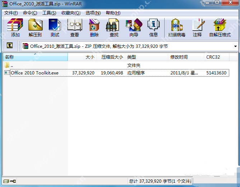The image size is (240, 187).
Task: Select Office 2010 Toolkit.exe file
Action: [x=34, y=73]
